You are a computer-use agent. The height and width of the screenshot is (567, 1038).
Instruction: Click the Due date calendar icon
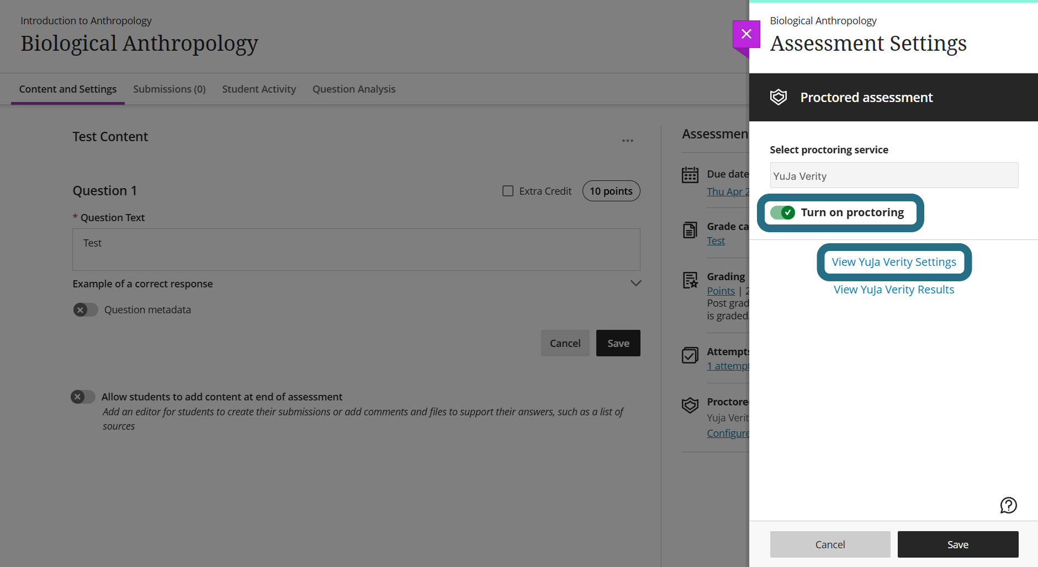pyautogui.click(x=690, y=175)
